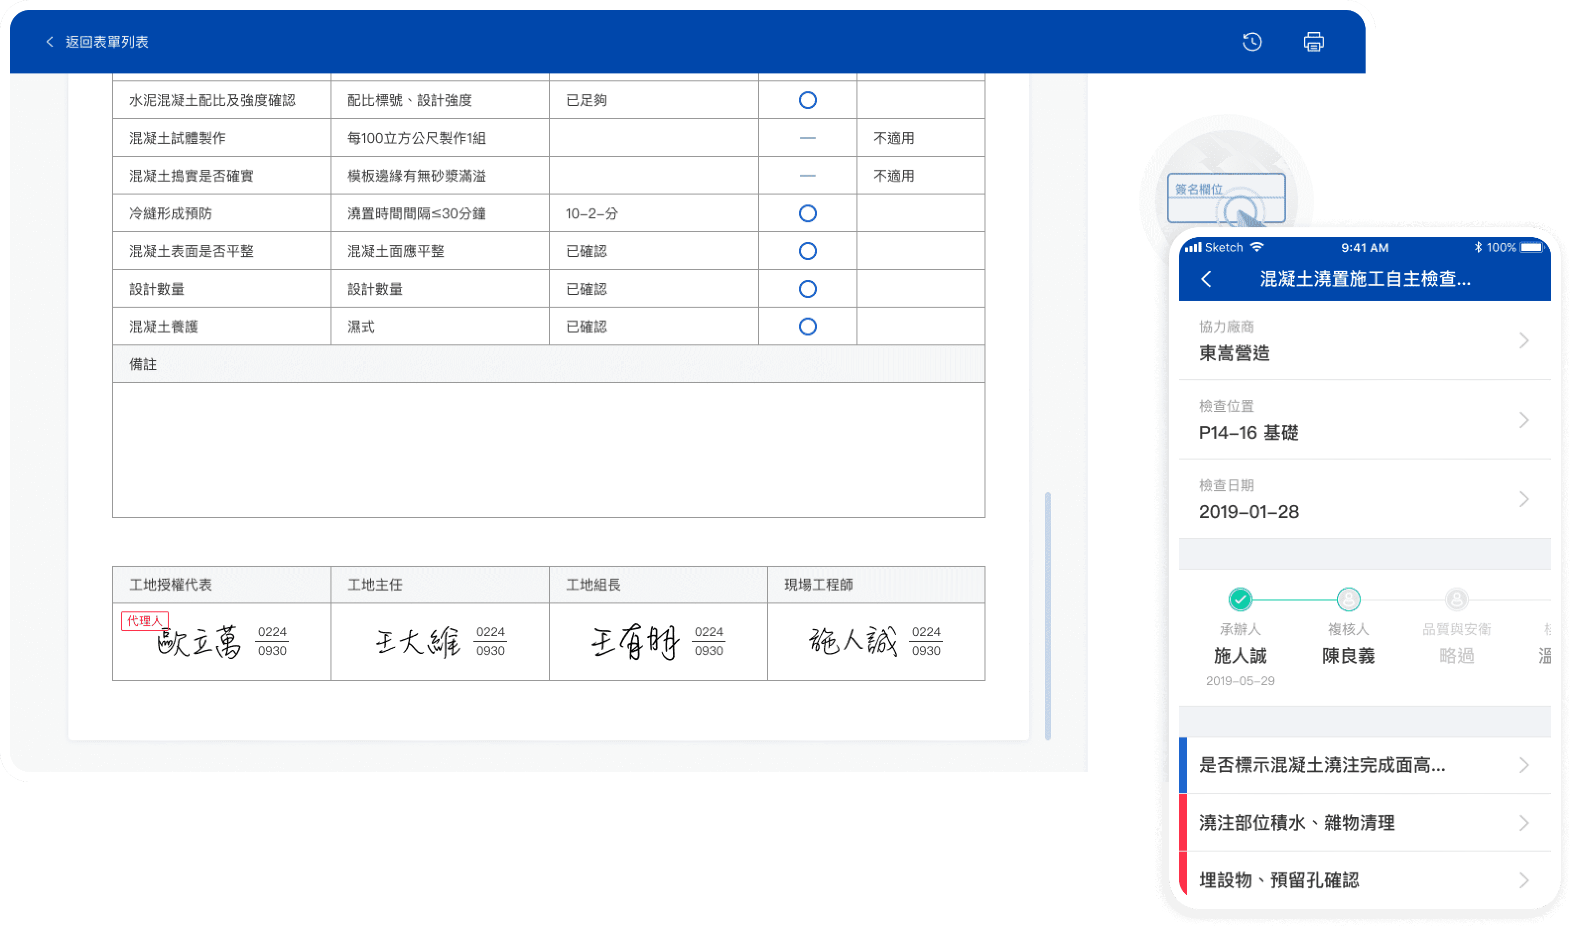Select the 複核人 reviewer step avatar icon
Viewport: 1574px width, 929px height.
coord(1348,599)
